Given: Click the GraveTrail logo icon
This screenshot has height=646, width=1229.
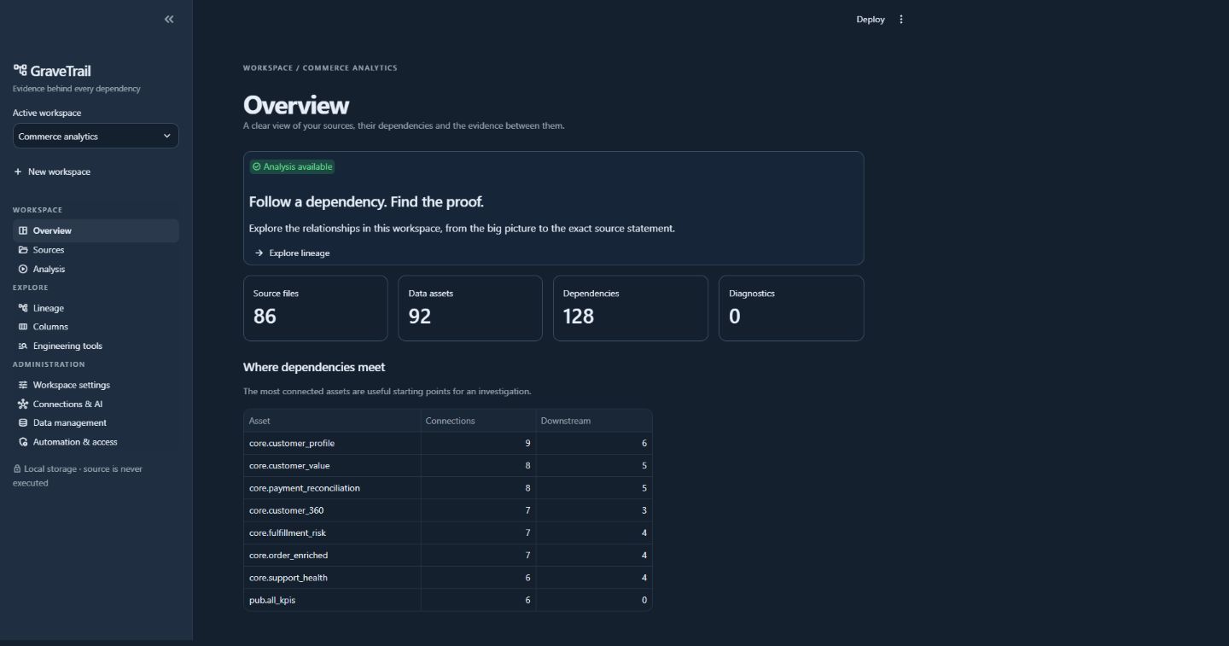Looking at the screenshot, I should (20, 70).
